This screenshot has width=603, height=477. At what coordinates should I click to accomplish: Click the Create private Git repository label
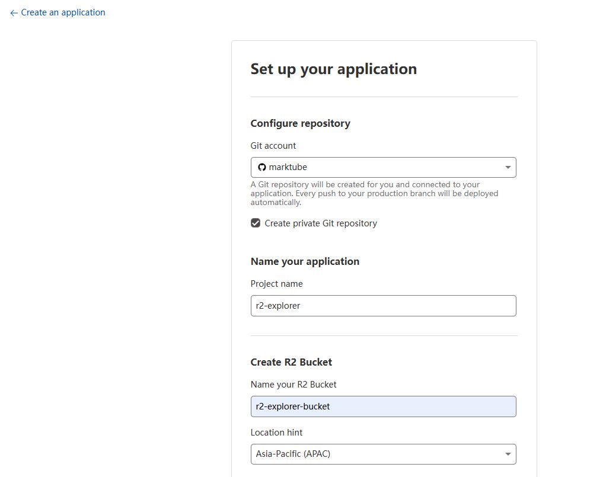click(321, 223)
